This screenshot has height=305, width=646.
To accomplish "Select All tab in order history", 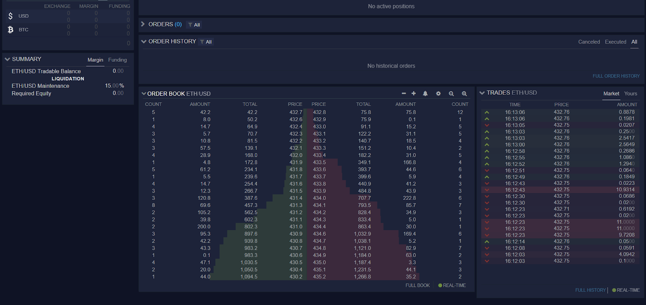I will pos(634,42).
